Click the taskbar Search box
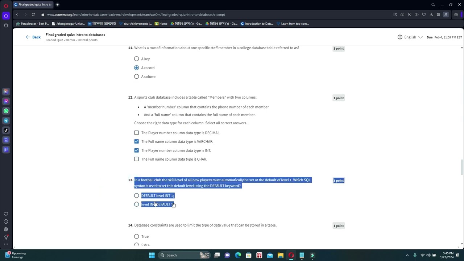The height and width of the screenshot is (261, 464). tap(185, 255)
